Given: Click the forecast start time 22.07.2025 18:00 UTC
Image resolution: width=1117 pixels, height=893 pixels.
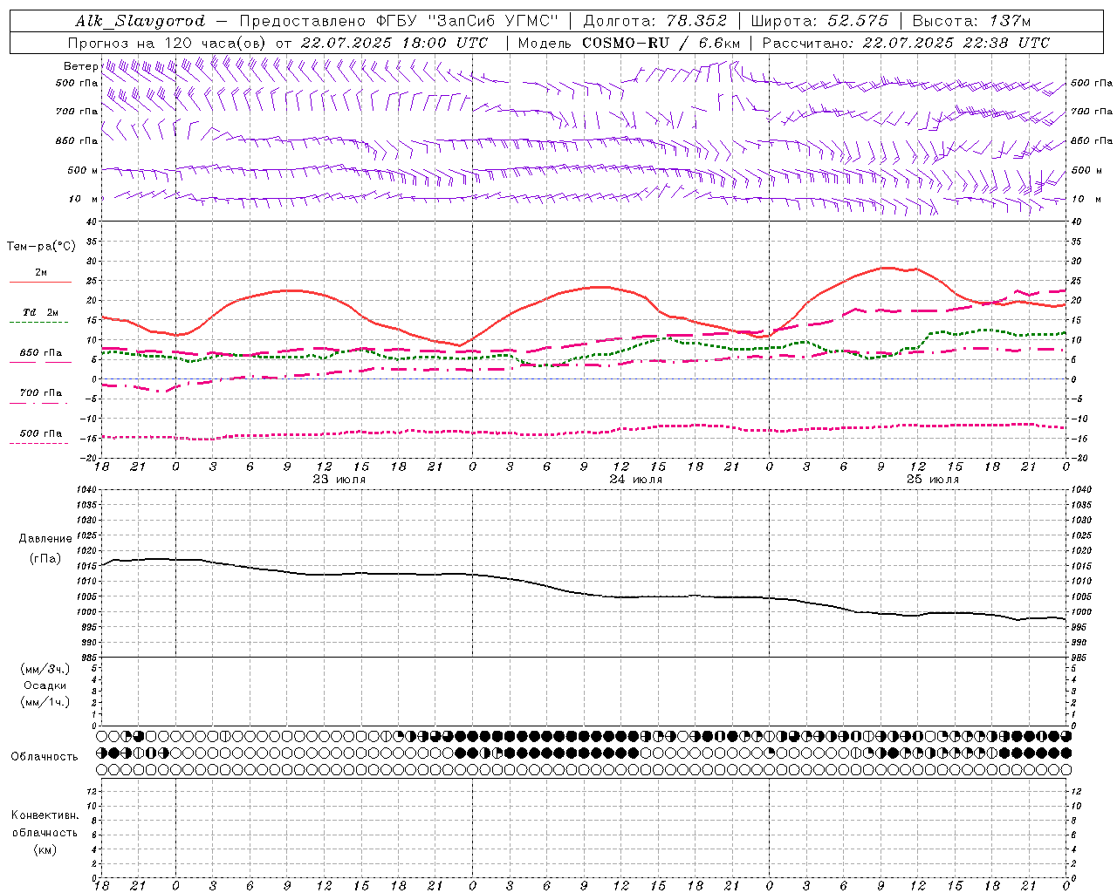Looking at the screenshot, I should pos(394,43).
